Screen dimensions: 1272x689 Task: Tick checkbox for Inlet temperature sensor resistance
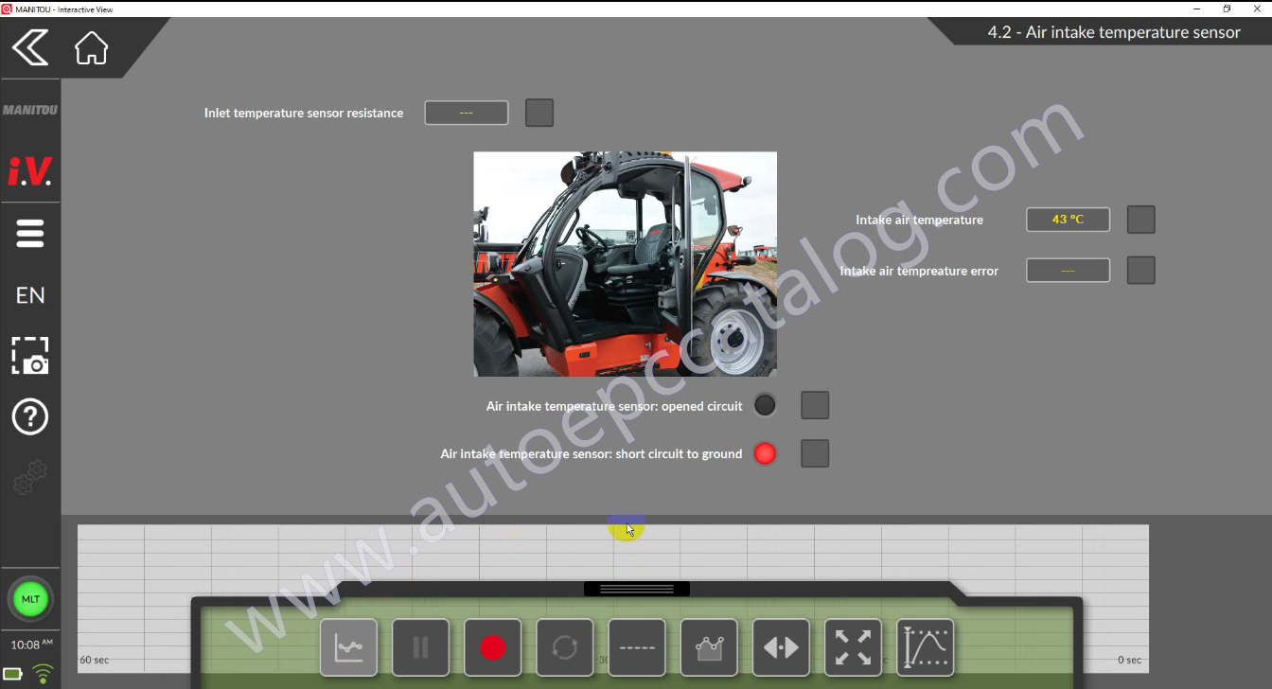coord(539,113)
